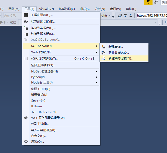Click the toolbar download arrow icon

[x=125, y=16]
